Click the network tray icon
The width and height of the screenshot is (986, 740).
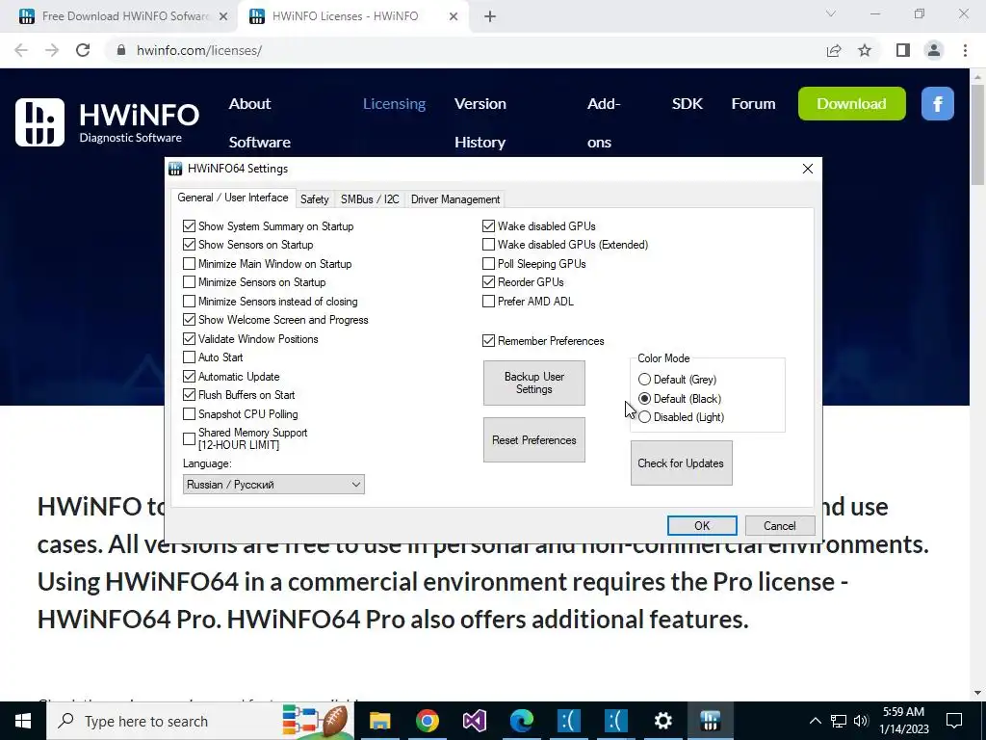pos(839,721)
